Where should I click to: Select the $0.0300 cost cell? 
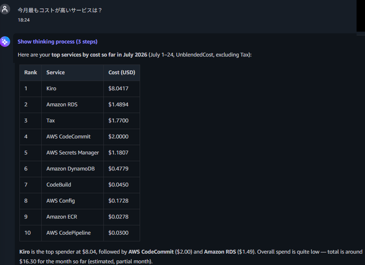click(x=122, y=233)
